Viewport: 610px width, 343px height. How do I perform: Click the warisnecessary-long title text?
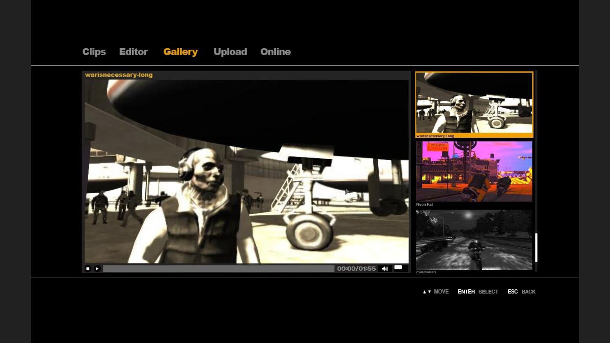(x=119, y=75)
